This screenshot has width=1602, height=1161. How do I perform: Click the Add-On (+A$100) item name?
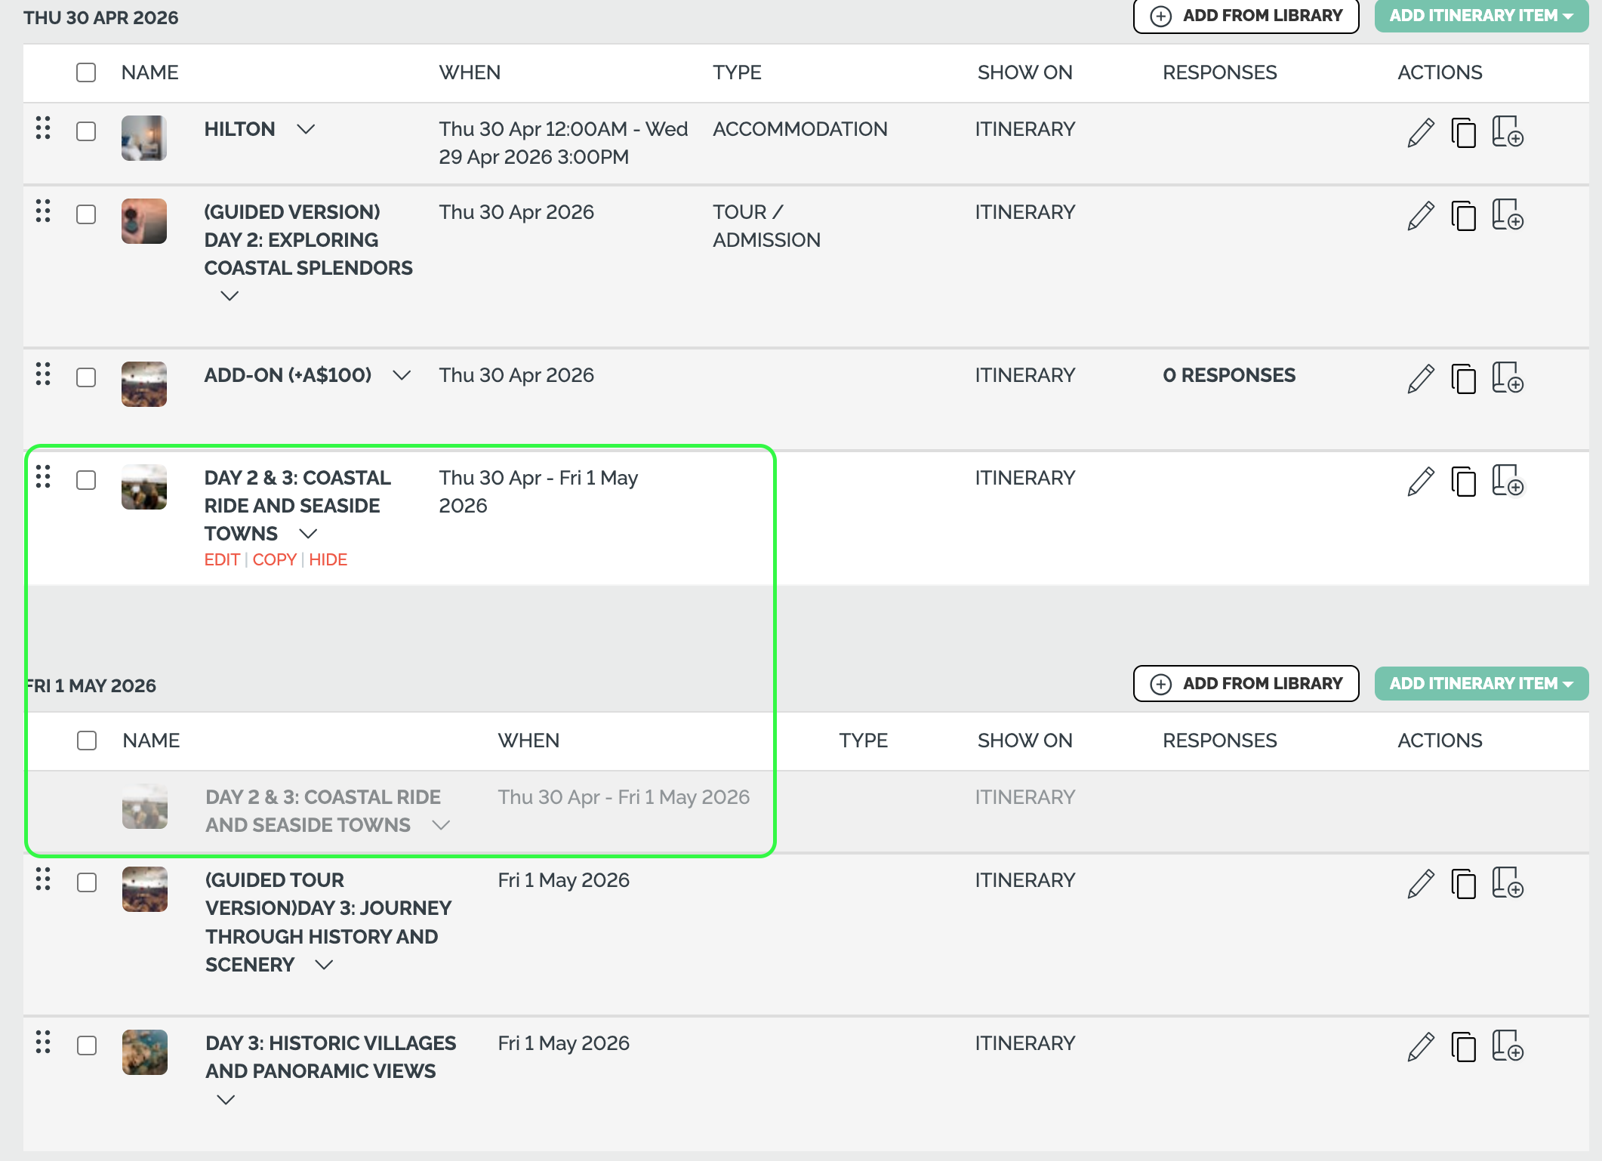click(288, 375)
